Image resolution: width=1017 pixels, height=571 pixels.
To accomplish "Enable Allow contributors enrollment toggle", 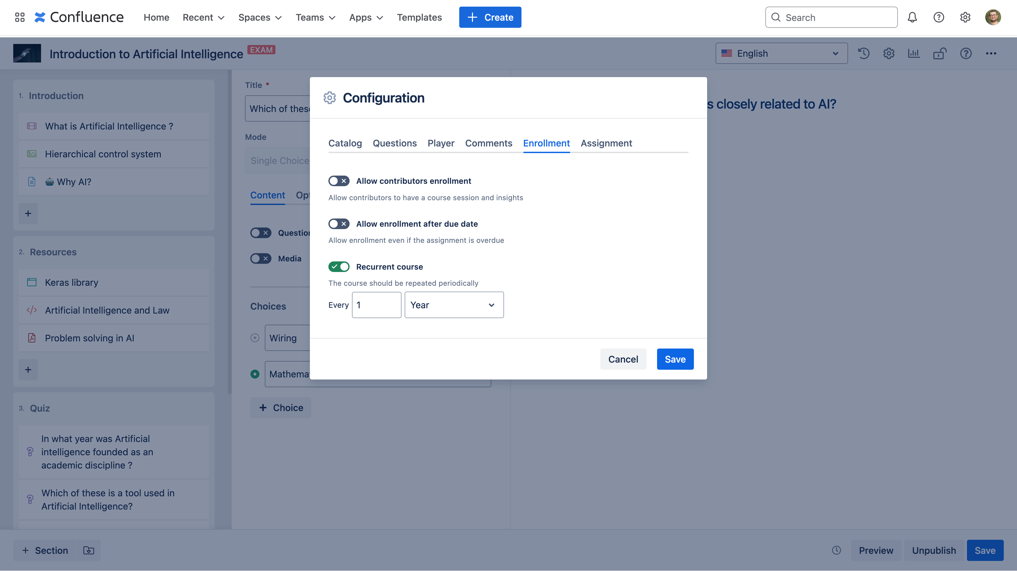I will (x=339, y=181).
